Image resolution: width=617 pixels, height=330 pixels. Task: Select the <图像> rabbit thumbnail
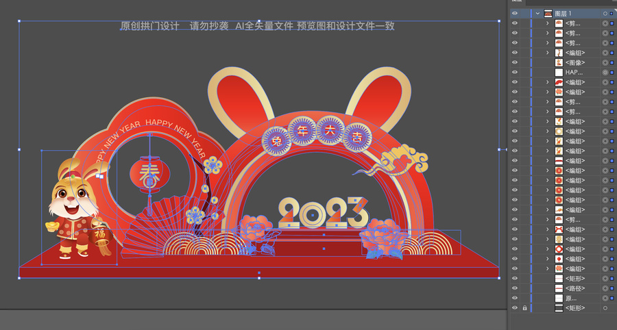coord(559,62)
